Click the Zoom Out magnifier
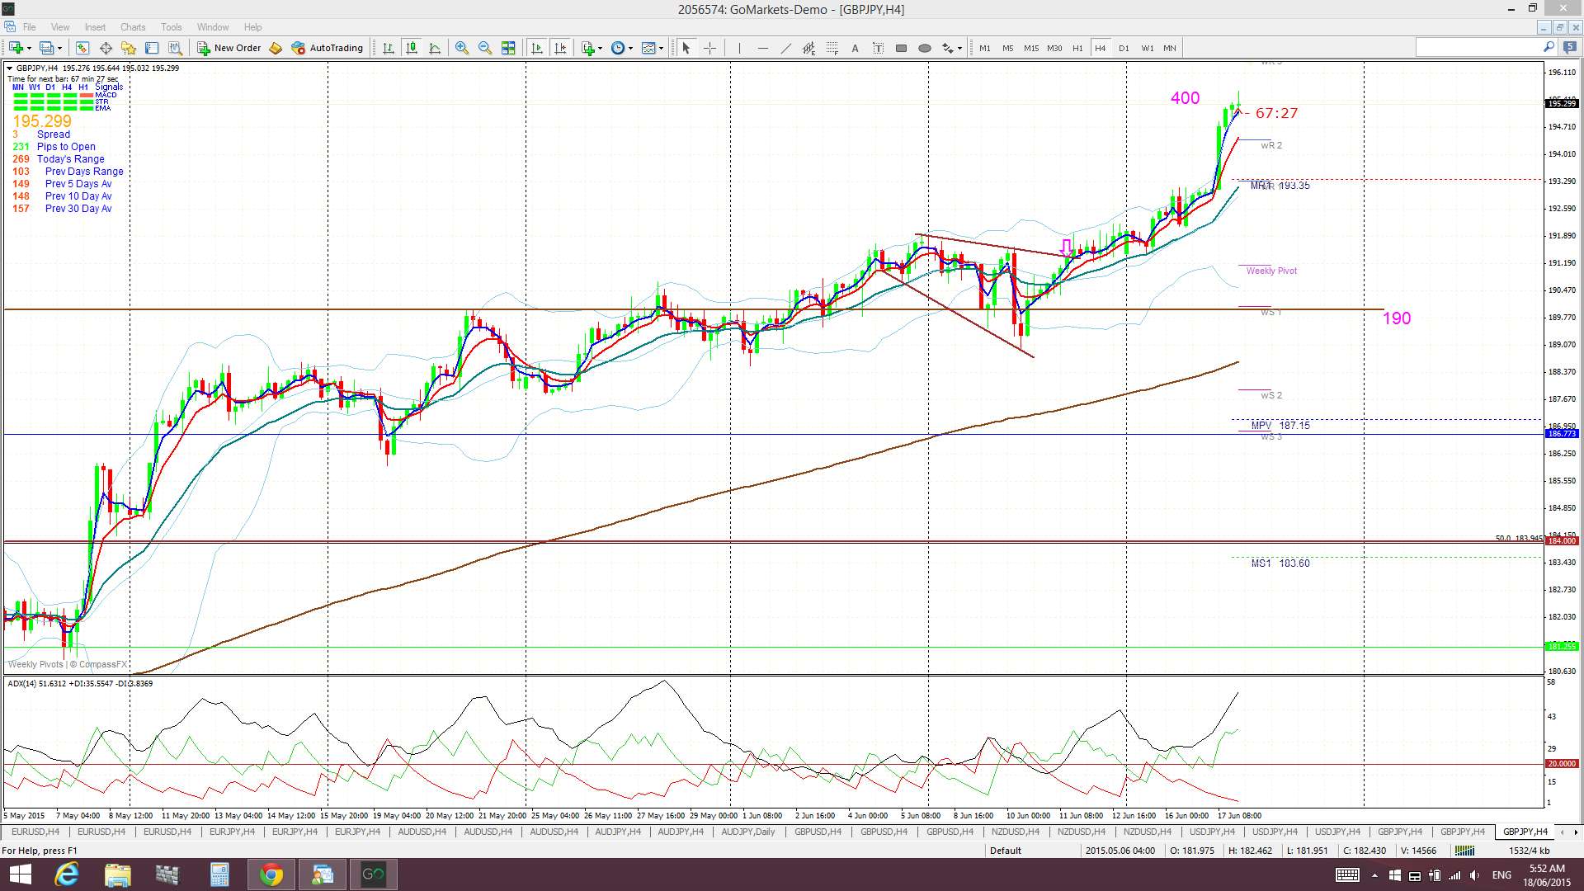 (485, 48)
